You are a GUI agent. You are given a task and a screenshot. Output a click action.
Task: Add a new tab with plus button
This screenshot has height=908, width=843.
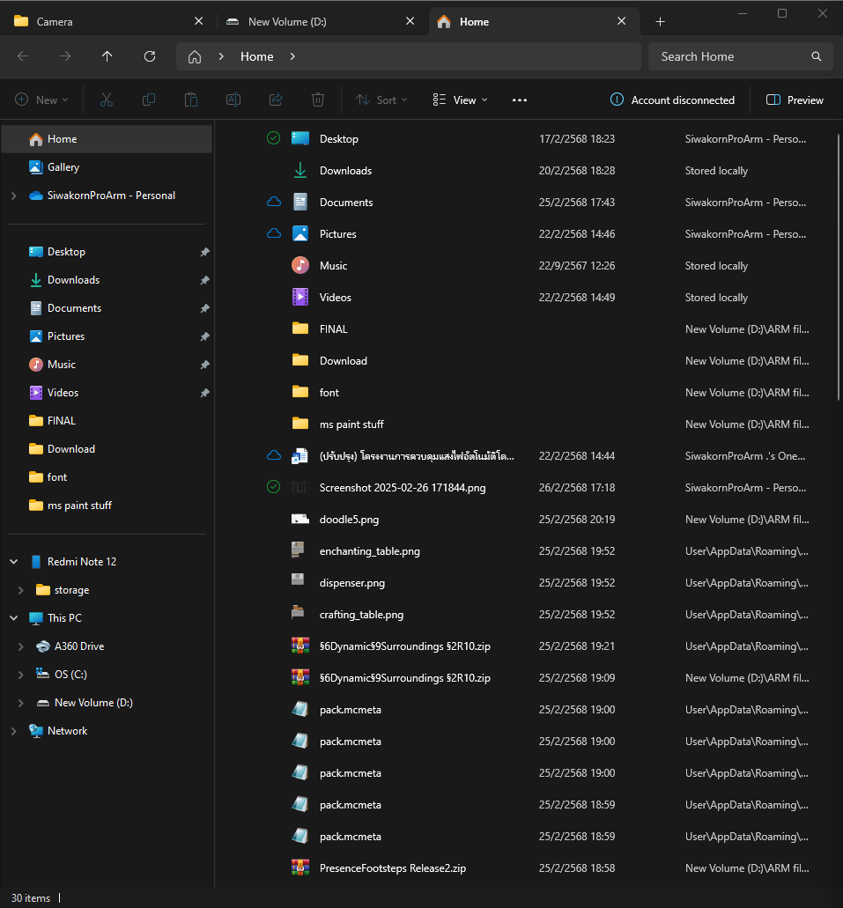(660, 21)
